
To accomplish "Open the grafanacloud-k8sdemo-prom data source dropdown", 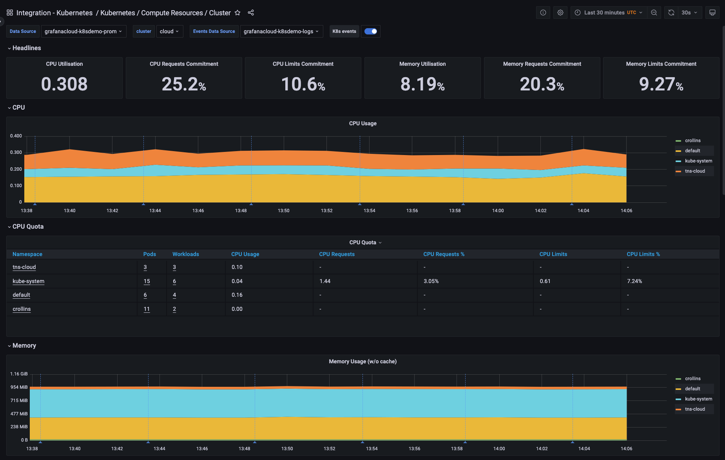I will click(x=83, y=31).
